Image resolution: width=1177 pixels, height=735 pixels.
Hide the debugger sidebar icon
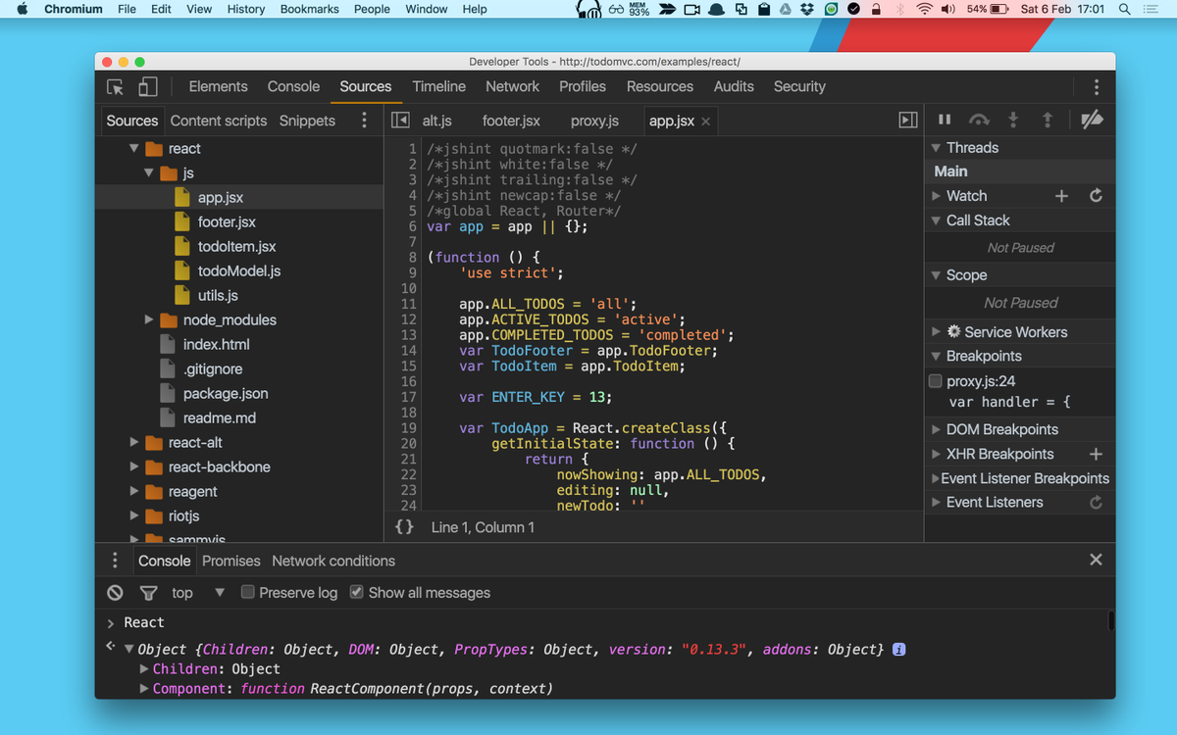coord(908,121)
